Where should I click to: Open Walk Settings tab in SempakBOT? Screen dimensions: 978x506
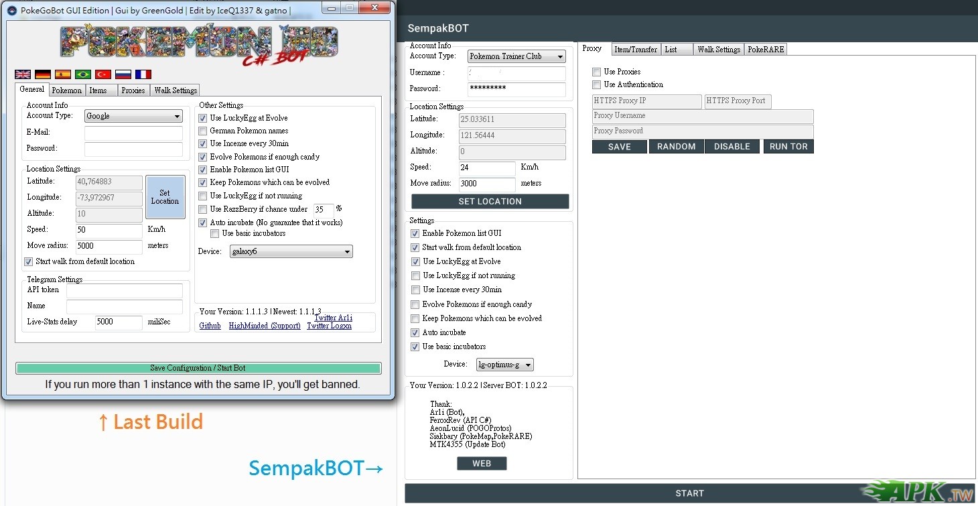(x=719, y=50)
